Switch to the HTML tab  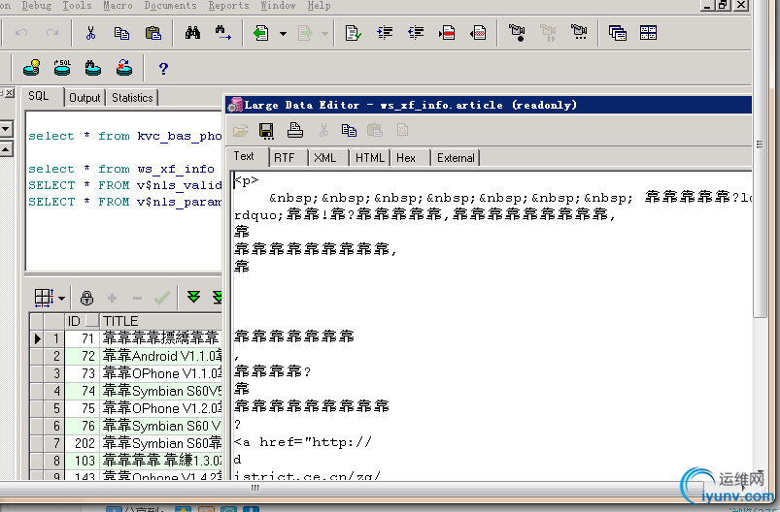pos(369,158)
